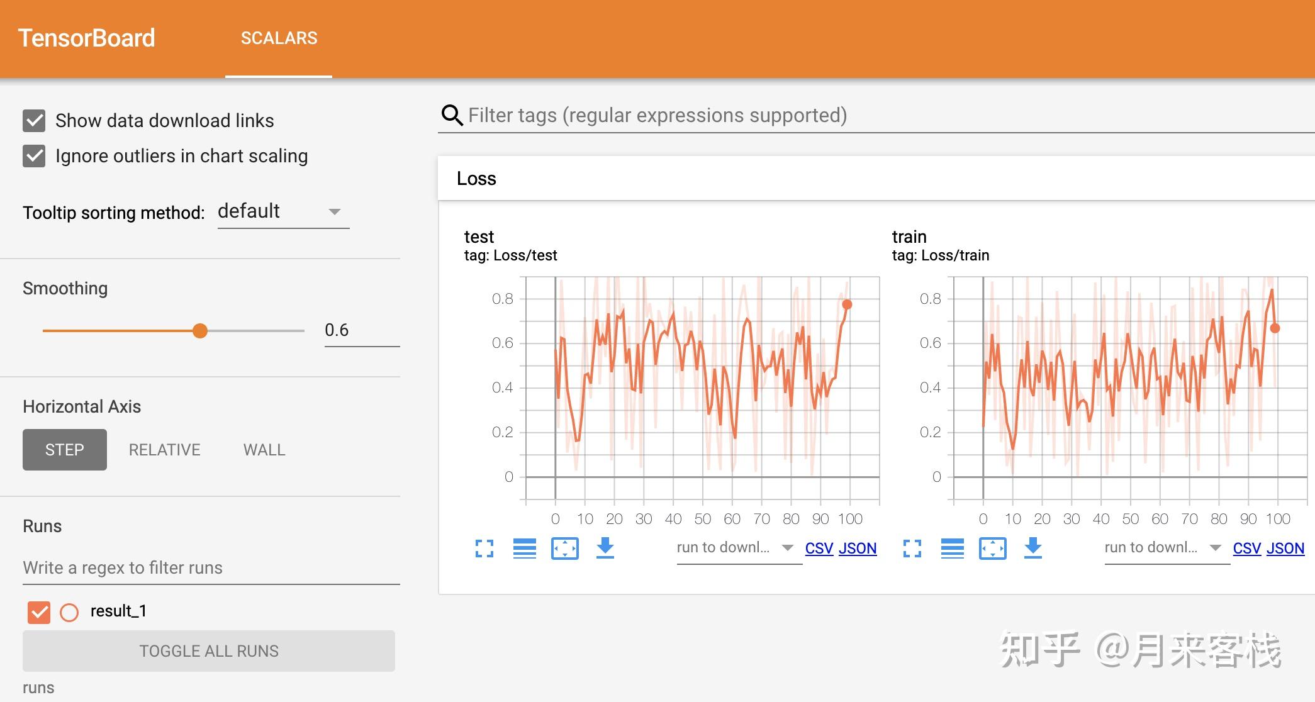The image size is (1315, 702).
Task: Download the test chart as SVG
Action: [x=605, y=548]
